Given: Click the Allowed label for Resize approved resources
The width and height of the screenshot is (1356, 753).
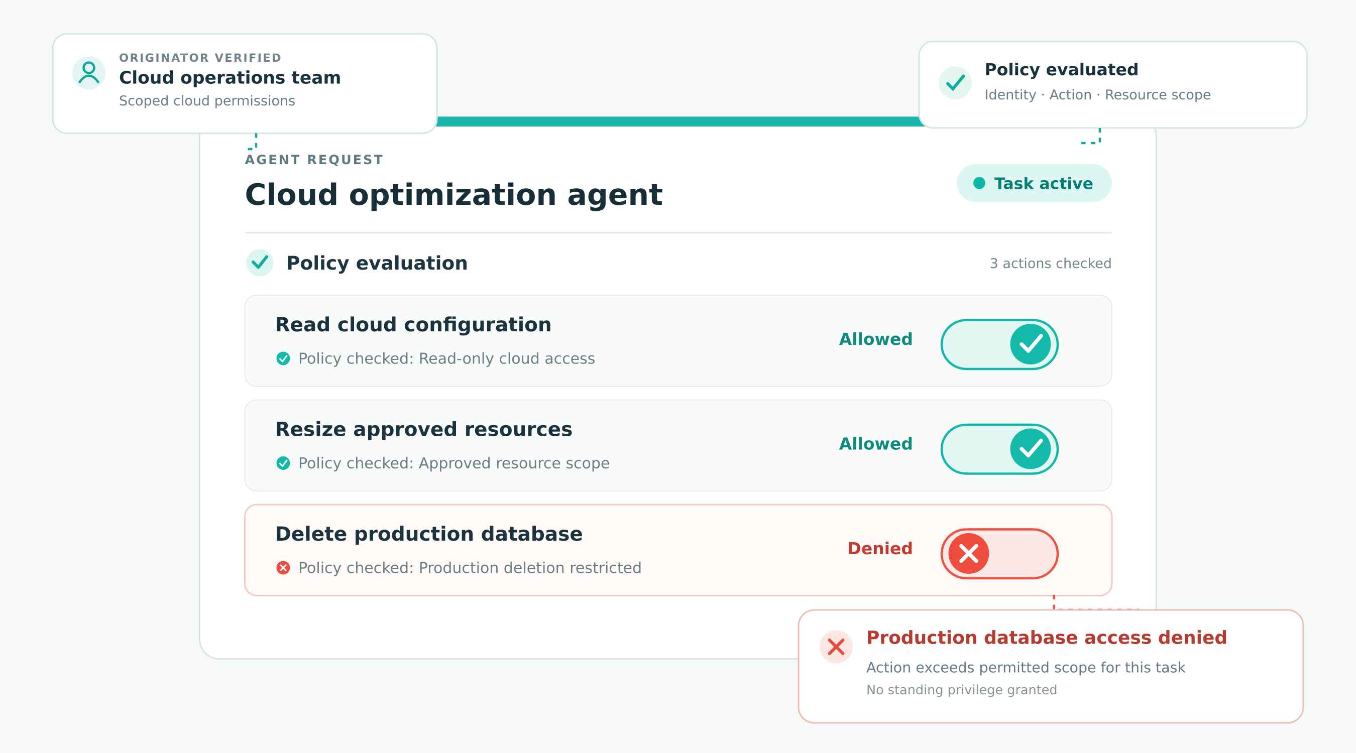Looking at the screenshot, I should 875,444.
